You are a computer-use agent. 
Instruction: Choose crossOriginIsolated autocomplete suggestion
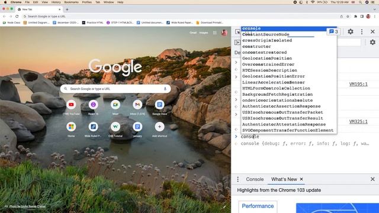pyautogui.click(x=289, y=40)
